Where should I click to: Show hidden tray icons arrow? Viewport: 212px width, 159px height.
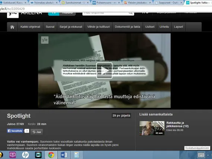pos(208,155)
